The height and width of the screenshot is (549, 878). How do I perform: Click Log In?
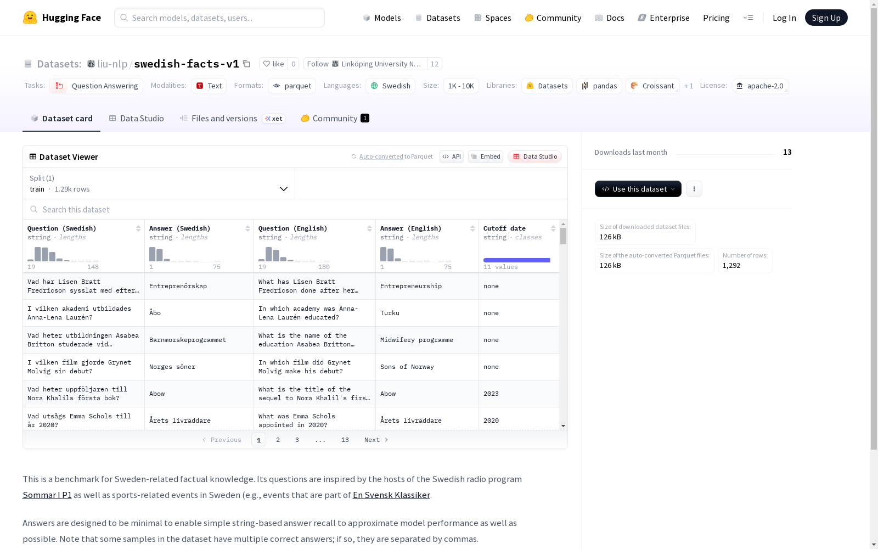(784, 18)
